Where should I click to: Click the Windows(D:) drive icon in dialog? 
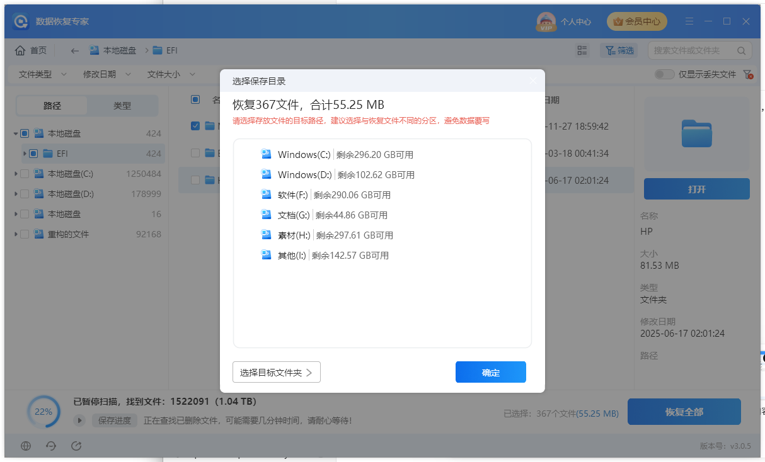(x=266, y=174)
